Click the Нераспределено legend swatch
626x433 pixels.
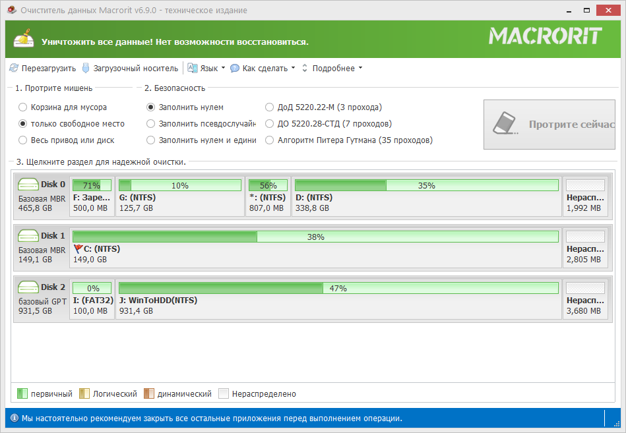[x=224, y=393]
